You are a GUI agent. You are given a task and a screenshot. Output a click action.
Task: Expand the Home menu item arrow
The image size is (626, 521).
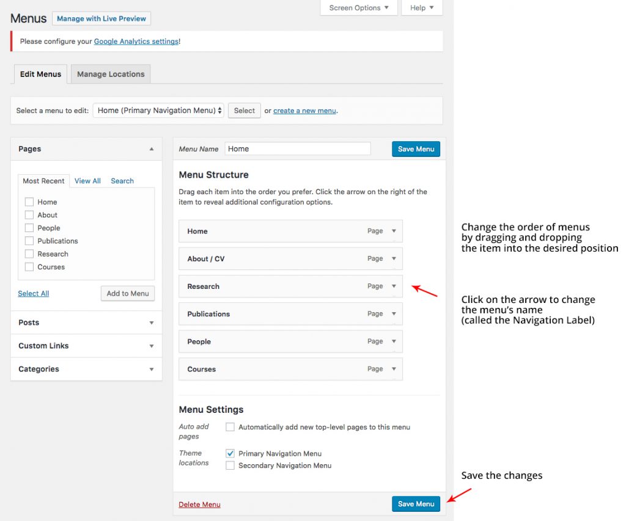click(394, 231)
